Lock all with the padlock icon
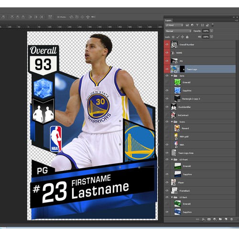239x239 pixels. pyautogui.click(x=187, y=37)
